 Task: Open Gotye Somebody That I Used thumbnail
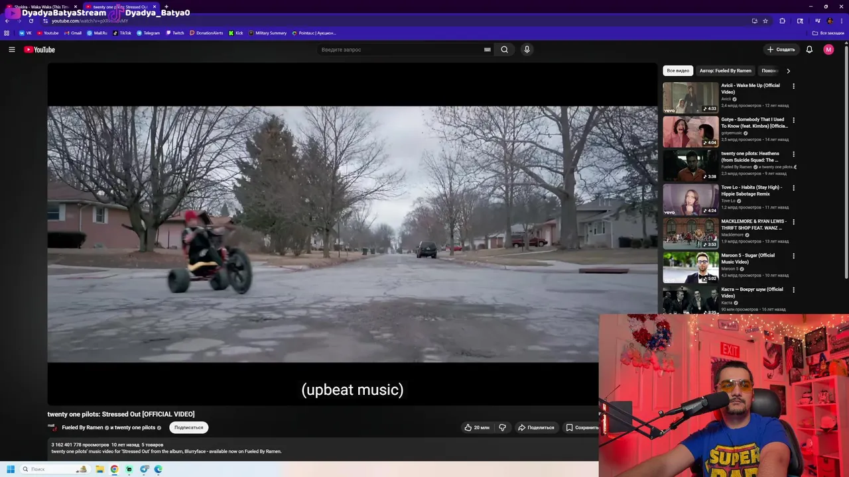[x=690, y=131]
